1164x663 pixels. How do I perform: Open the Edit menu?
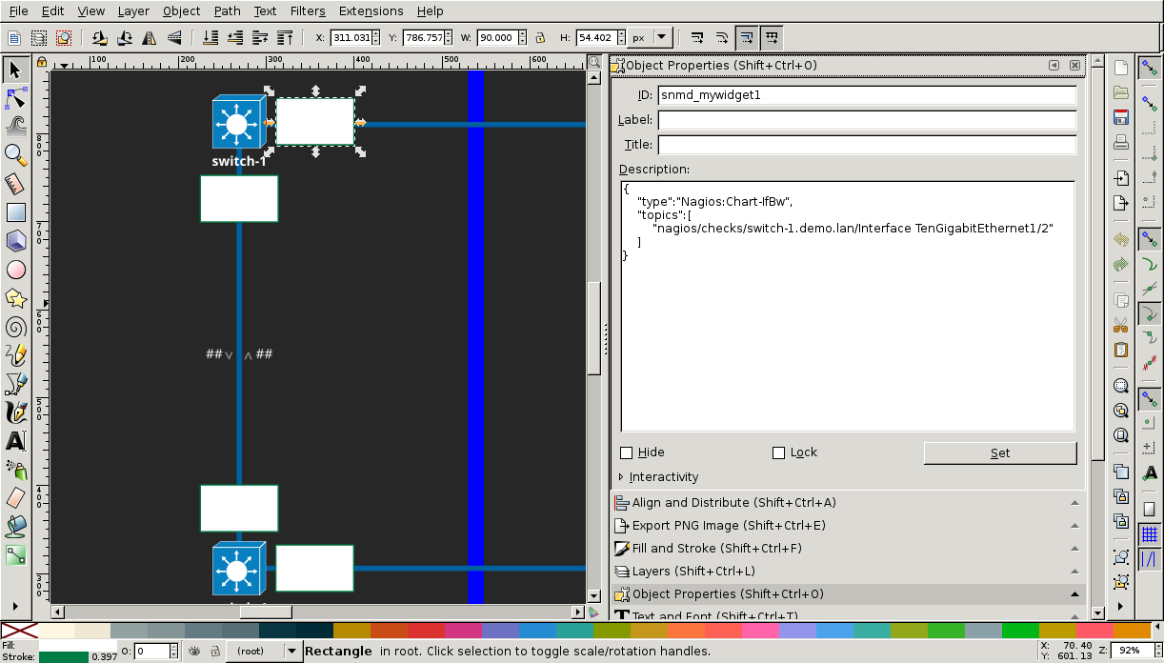pos(53,10)
